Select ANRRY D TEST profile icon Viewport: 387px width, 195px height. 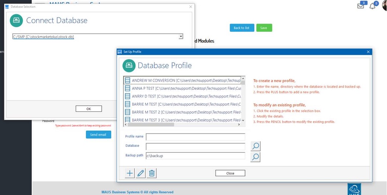(128, 96)
